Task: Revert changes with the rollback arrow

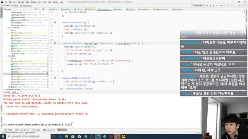Action: [235, 5]
